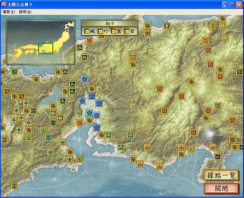The height and width of the screenshot is (198, 244).
Task: Open the 說明 help menu
Action: pos(25,12)
